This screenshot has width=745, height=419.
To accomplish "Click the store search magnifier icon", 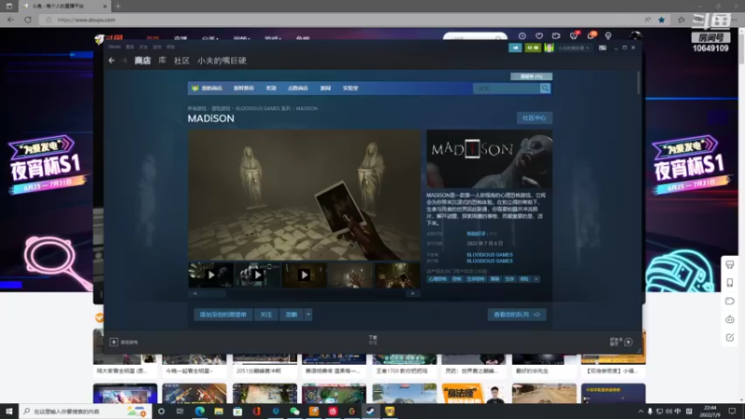I will (545, 88).
